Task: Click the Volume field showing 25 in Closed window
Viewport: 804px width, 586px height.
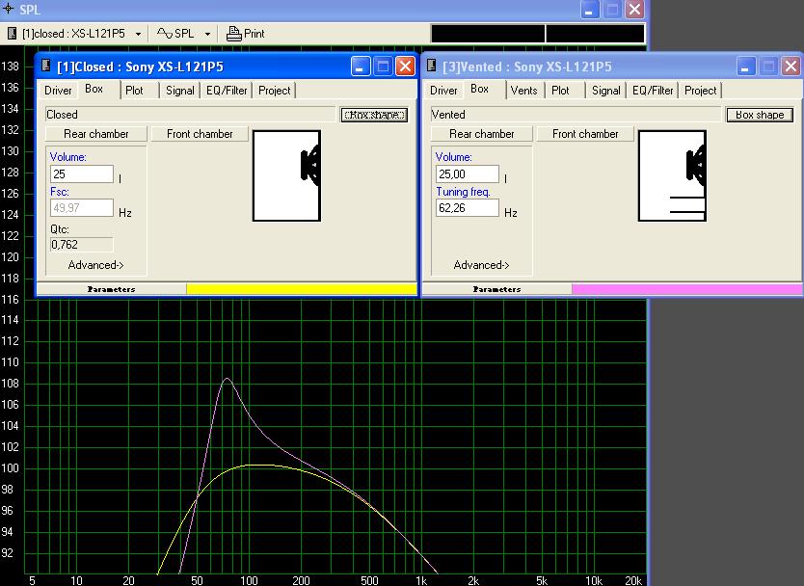Action: point(82,173)
